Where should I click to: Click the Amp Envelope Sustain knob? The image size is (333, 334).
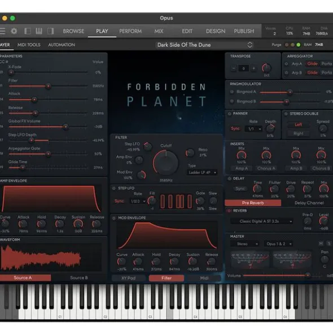[x=78, y=224]
